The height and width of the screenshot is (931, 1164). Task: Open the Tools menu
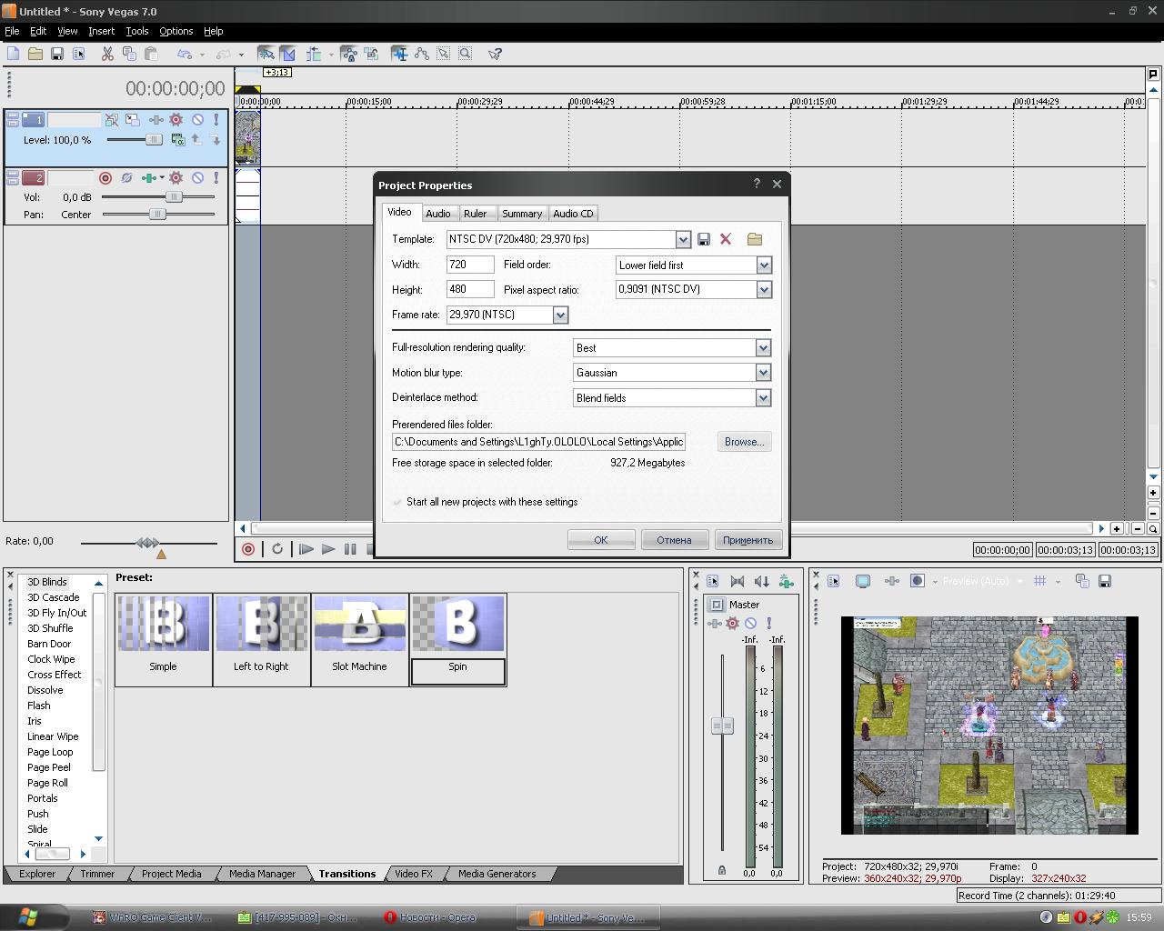click(x=137, y=31)
